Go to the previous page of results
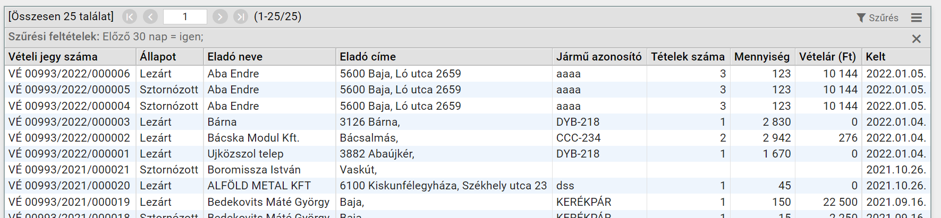The height and width of the screenshot is (218, 941). pos(151,17)
